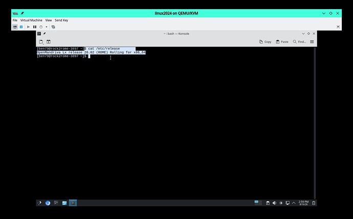
Task: Click the Paste button in Konsole
Action: [x=282, y=42]
